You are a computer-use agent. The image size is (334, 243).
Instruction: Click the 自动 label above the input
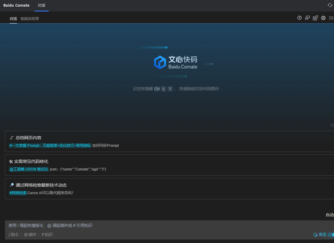click(x=330, y=215)
